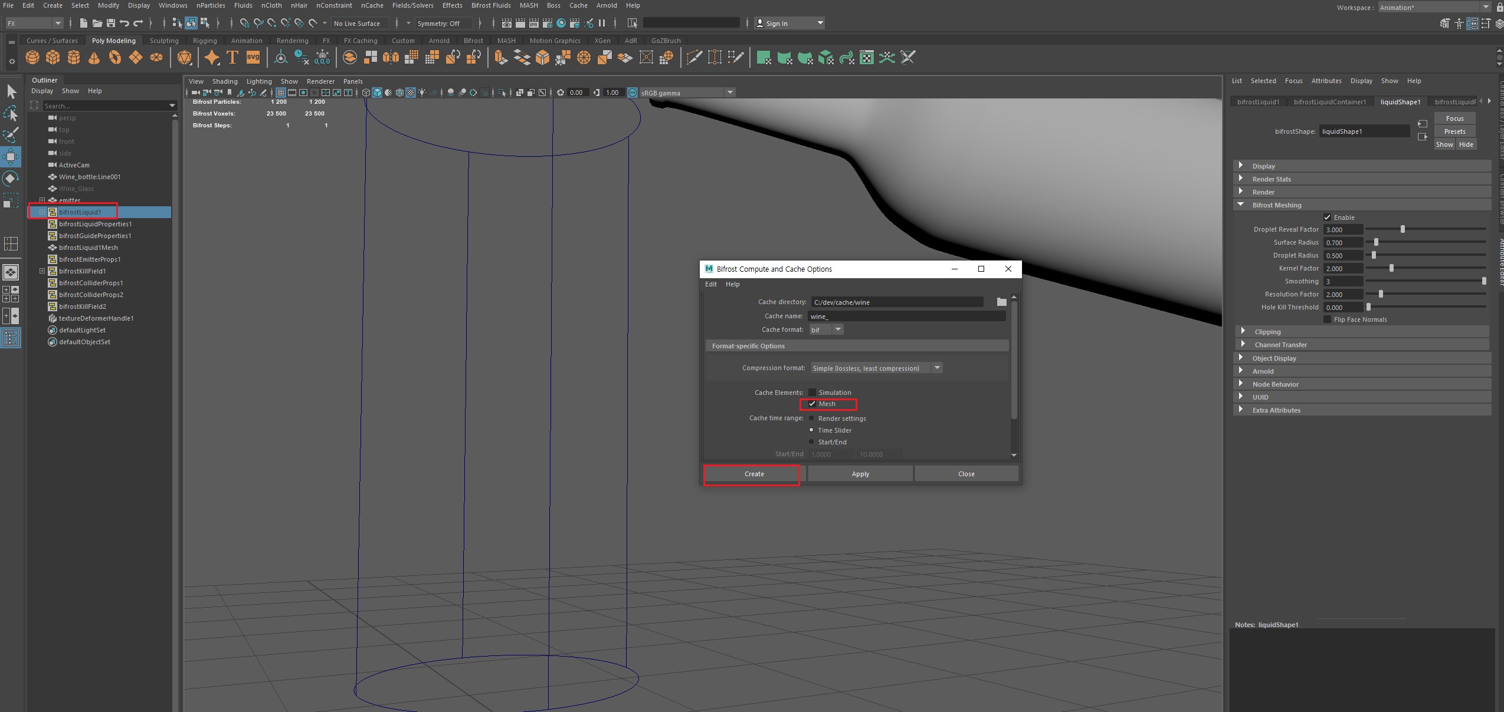Screen dimensions: 1504x712
Task: Click the polygon cube shelf icon
Action: point(53,58)
